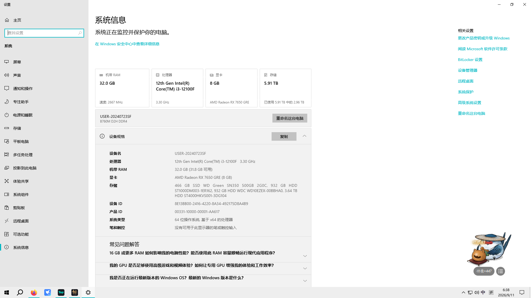531x298 pixels.
Task: Open the IME mode tray icon
Action: [x=491, y=292]
